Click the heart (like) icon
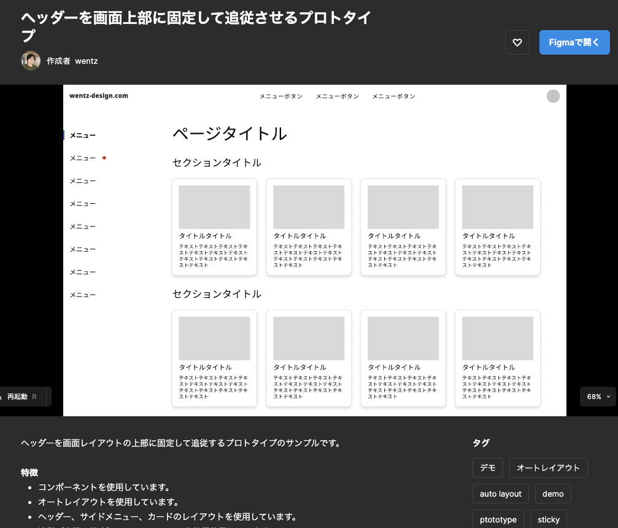The image size is (618, 528). pyautogui.click(x=517, y=42)
